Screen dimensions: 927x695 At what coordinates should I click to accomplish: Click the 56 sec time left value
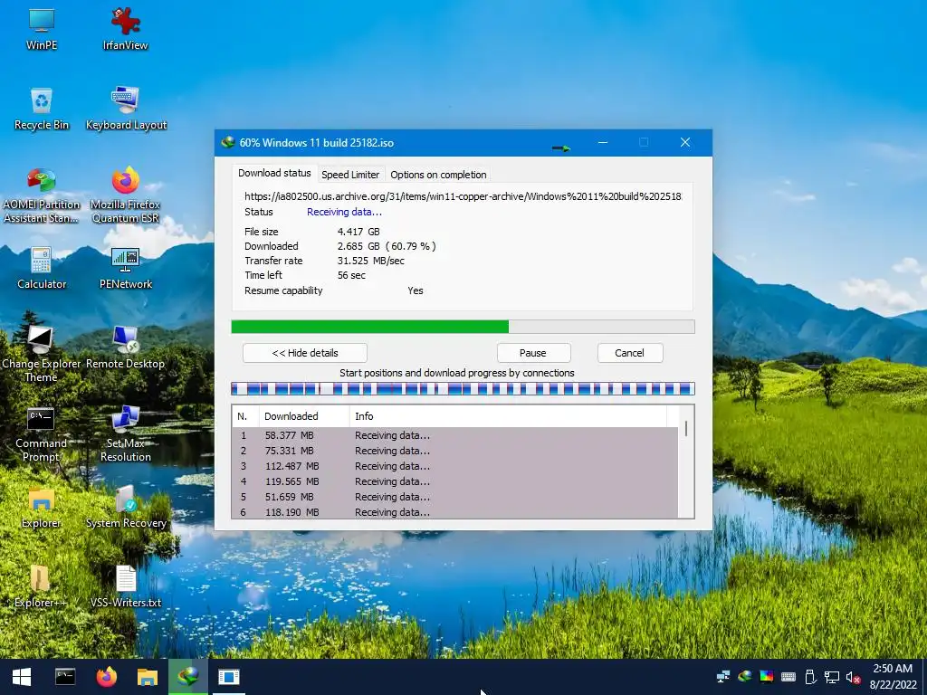[x=351, y=275]
